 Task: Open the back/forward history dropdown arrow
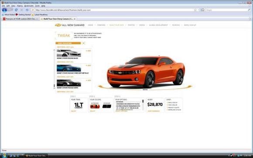tap(12, 10)
